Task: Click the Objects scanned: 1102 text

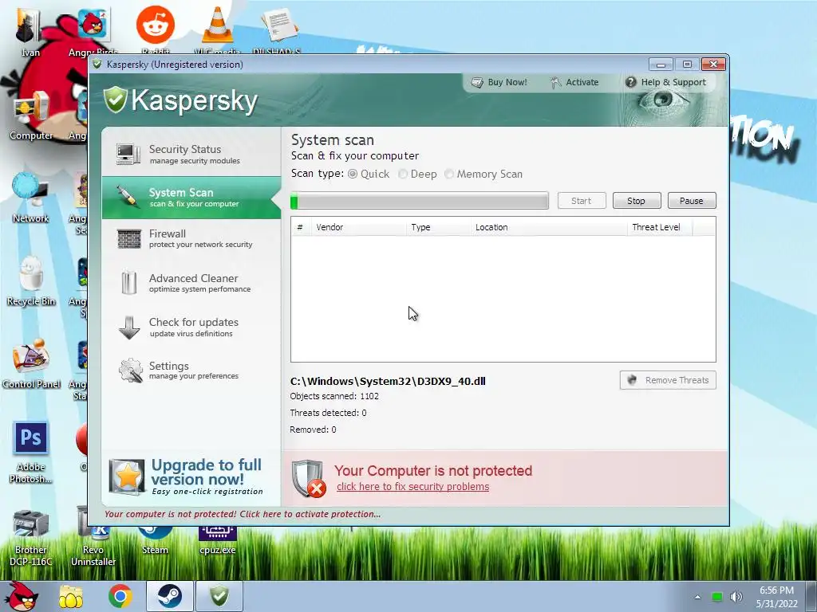Action: 334,396
